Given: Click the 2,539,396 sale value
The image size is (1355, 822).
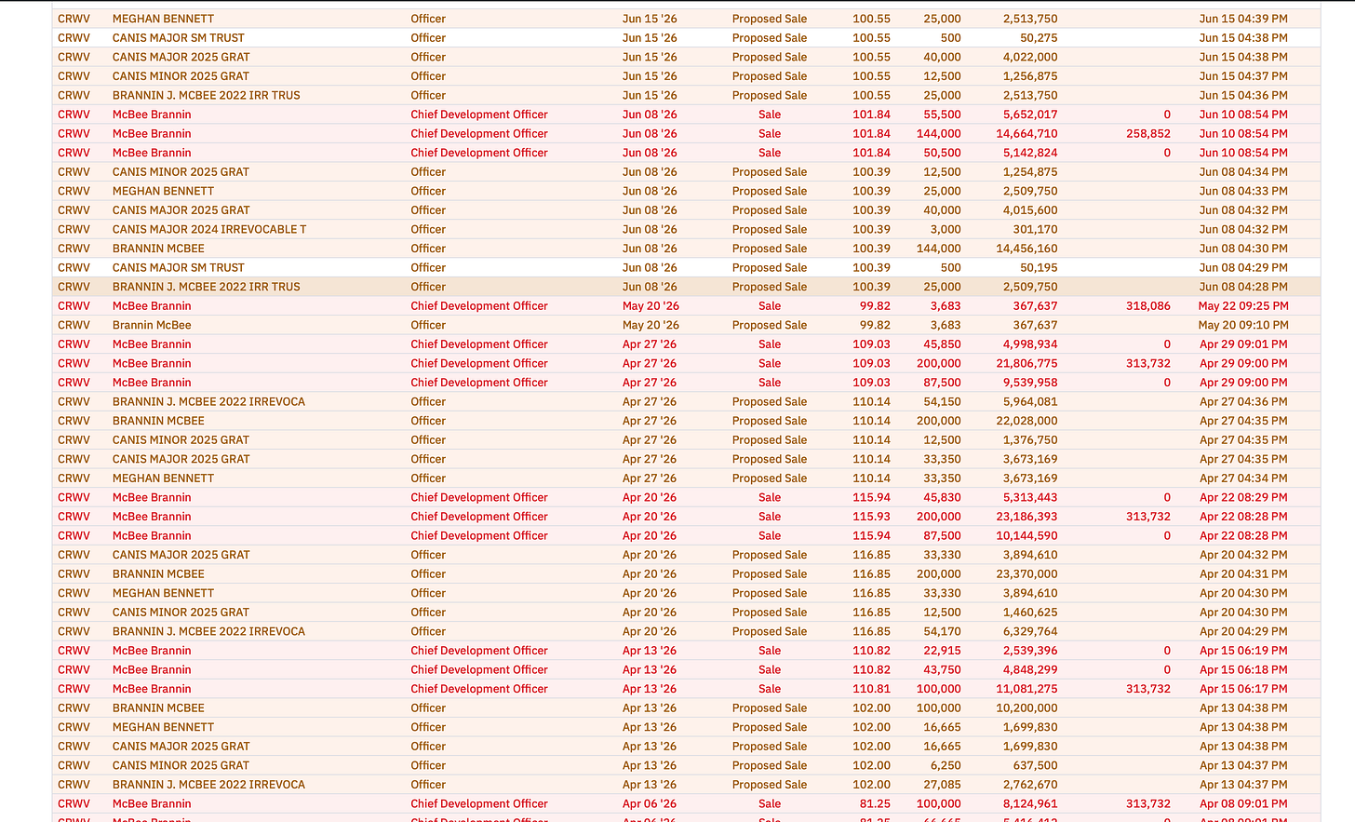Looking at the screenshot, I should coord(1030,651).
